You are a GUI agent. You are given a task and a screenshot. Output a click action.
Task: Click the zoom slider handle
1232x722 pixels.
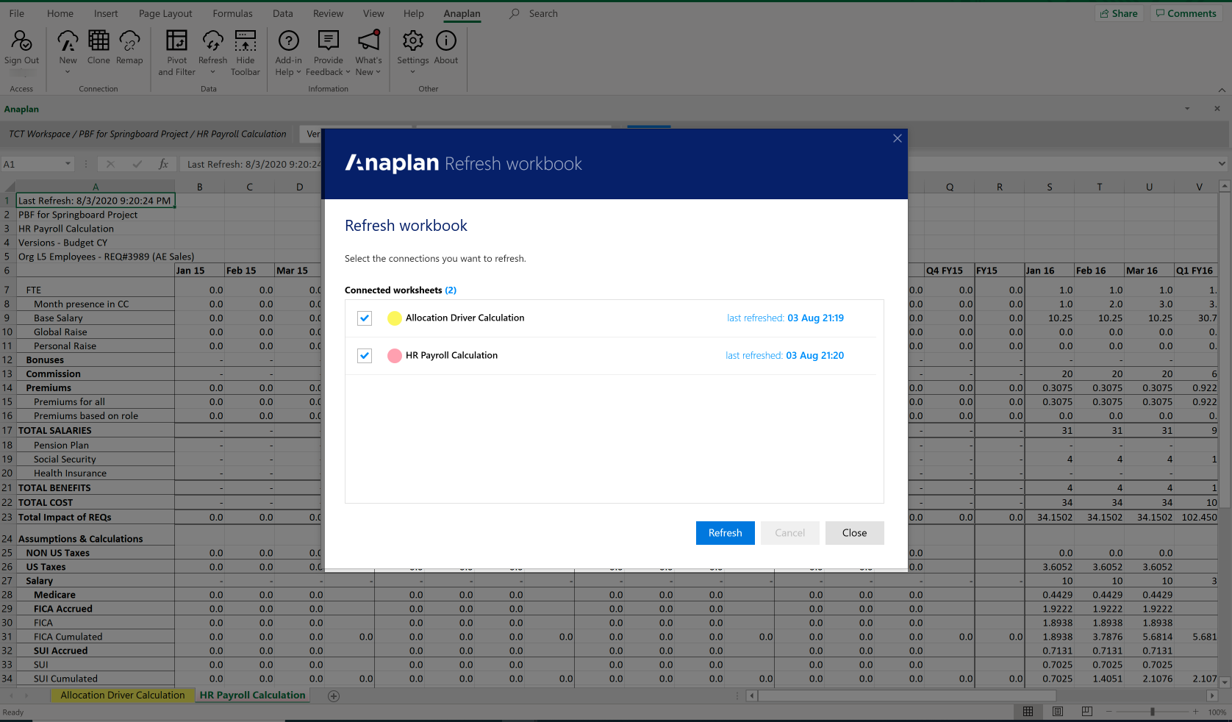(x=1153, y=712)
